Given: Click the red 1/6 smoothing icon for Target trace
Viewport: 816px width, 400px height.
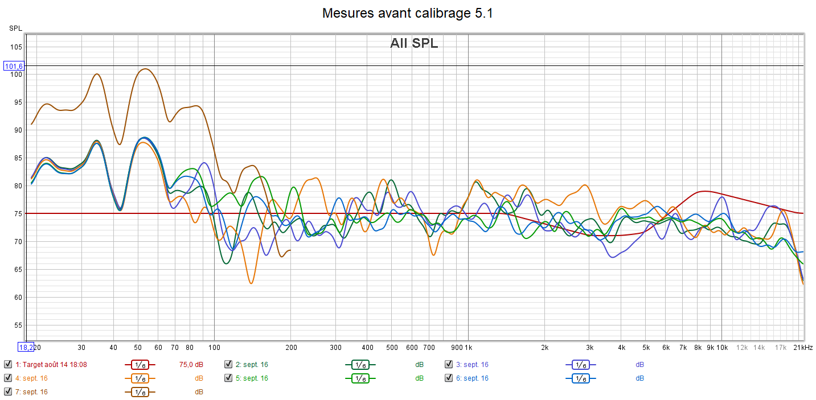Looking at the screenshot, I should click(140, 365).
